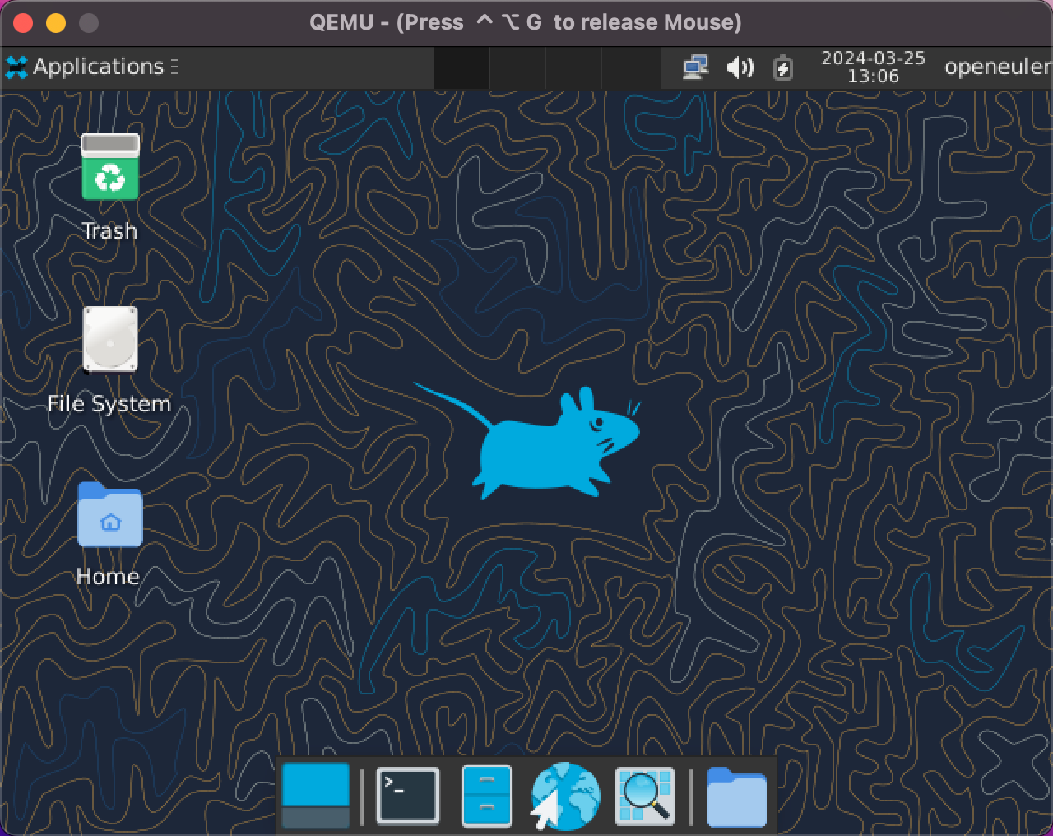This screenshot has width=1053, height=836.
Task: Open the Application Finder magnifier icon
Action: pyautogui.click(x=645, y=796)
